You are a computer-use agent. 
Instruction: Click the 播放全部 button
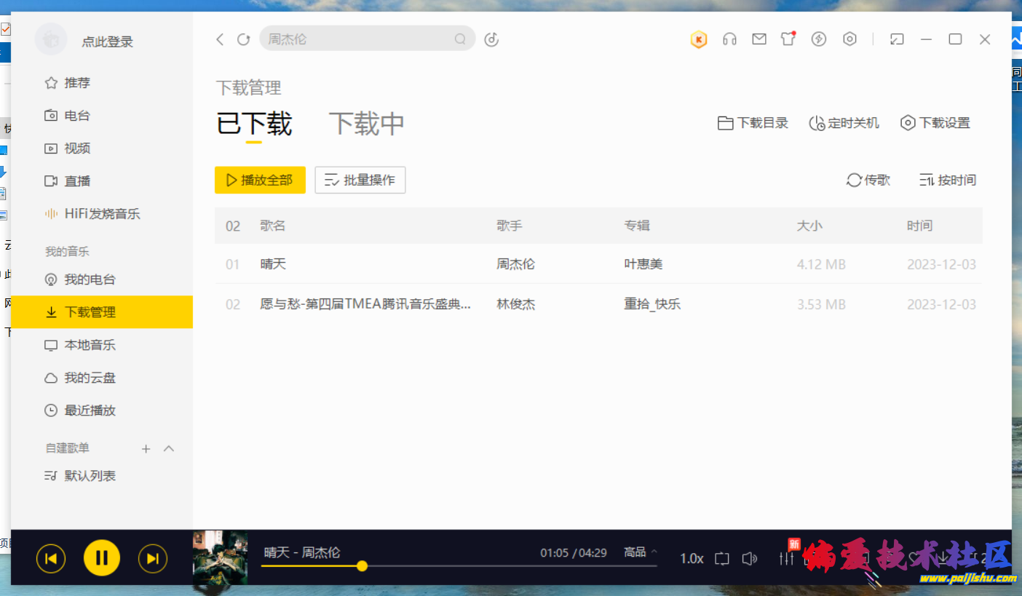point(260,180)
